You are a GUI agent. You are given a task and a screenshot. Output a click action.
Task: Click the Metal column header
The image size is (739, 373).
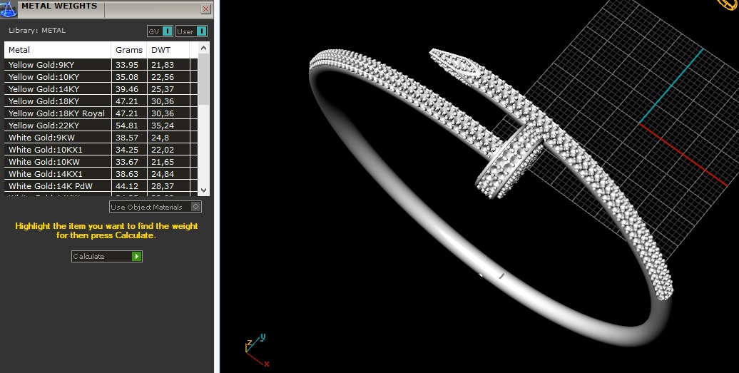point(58,50)
